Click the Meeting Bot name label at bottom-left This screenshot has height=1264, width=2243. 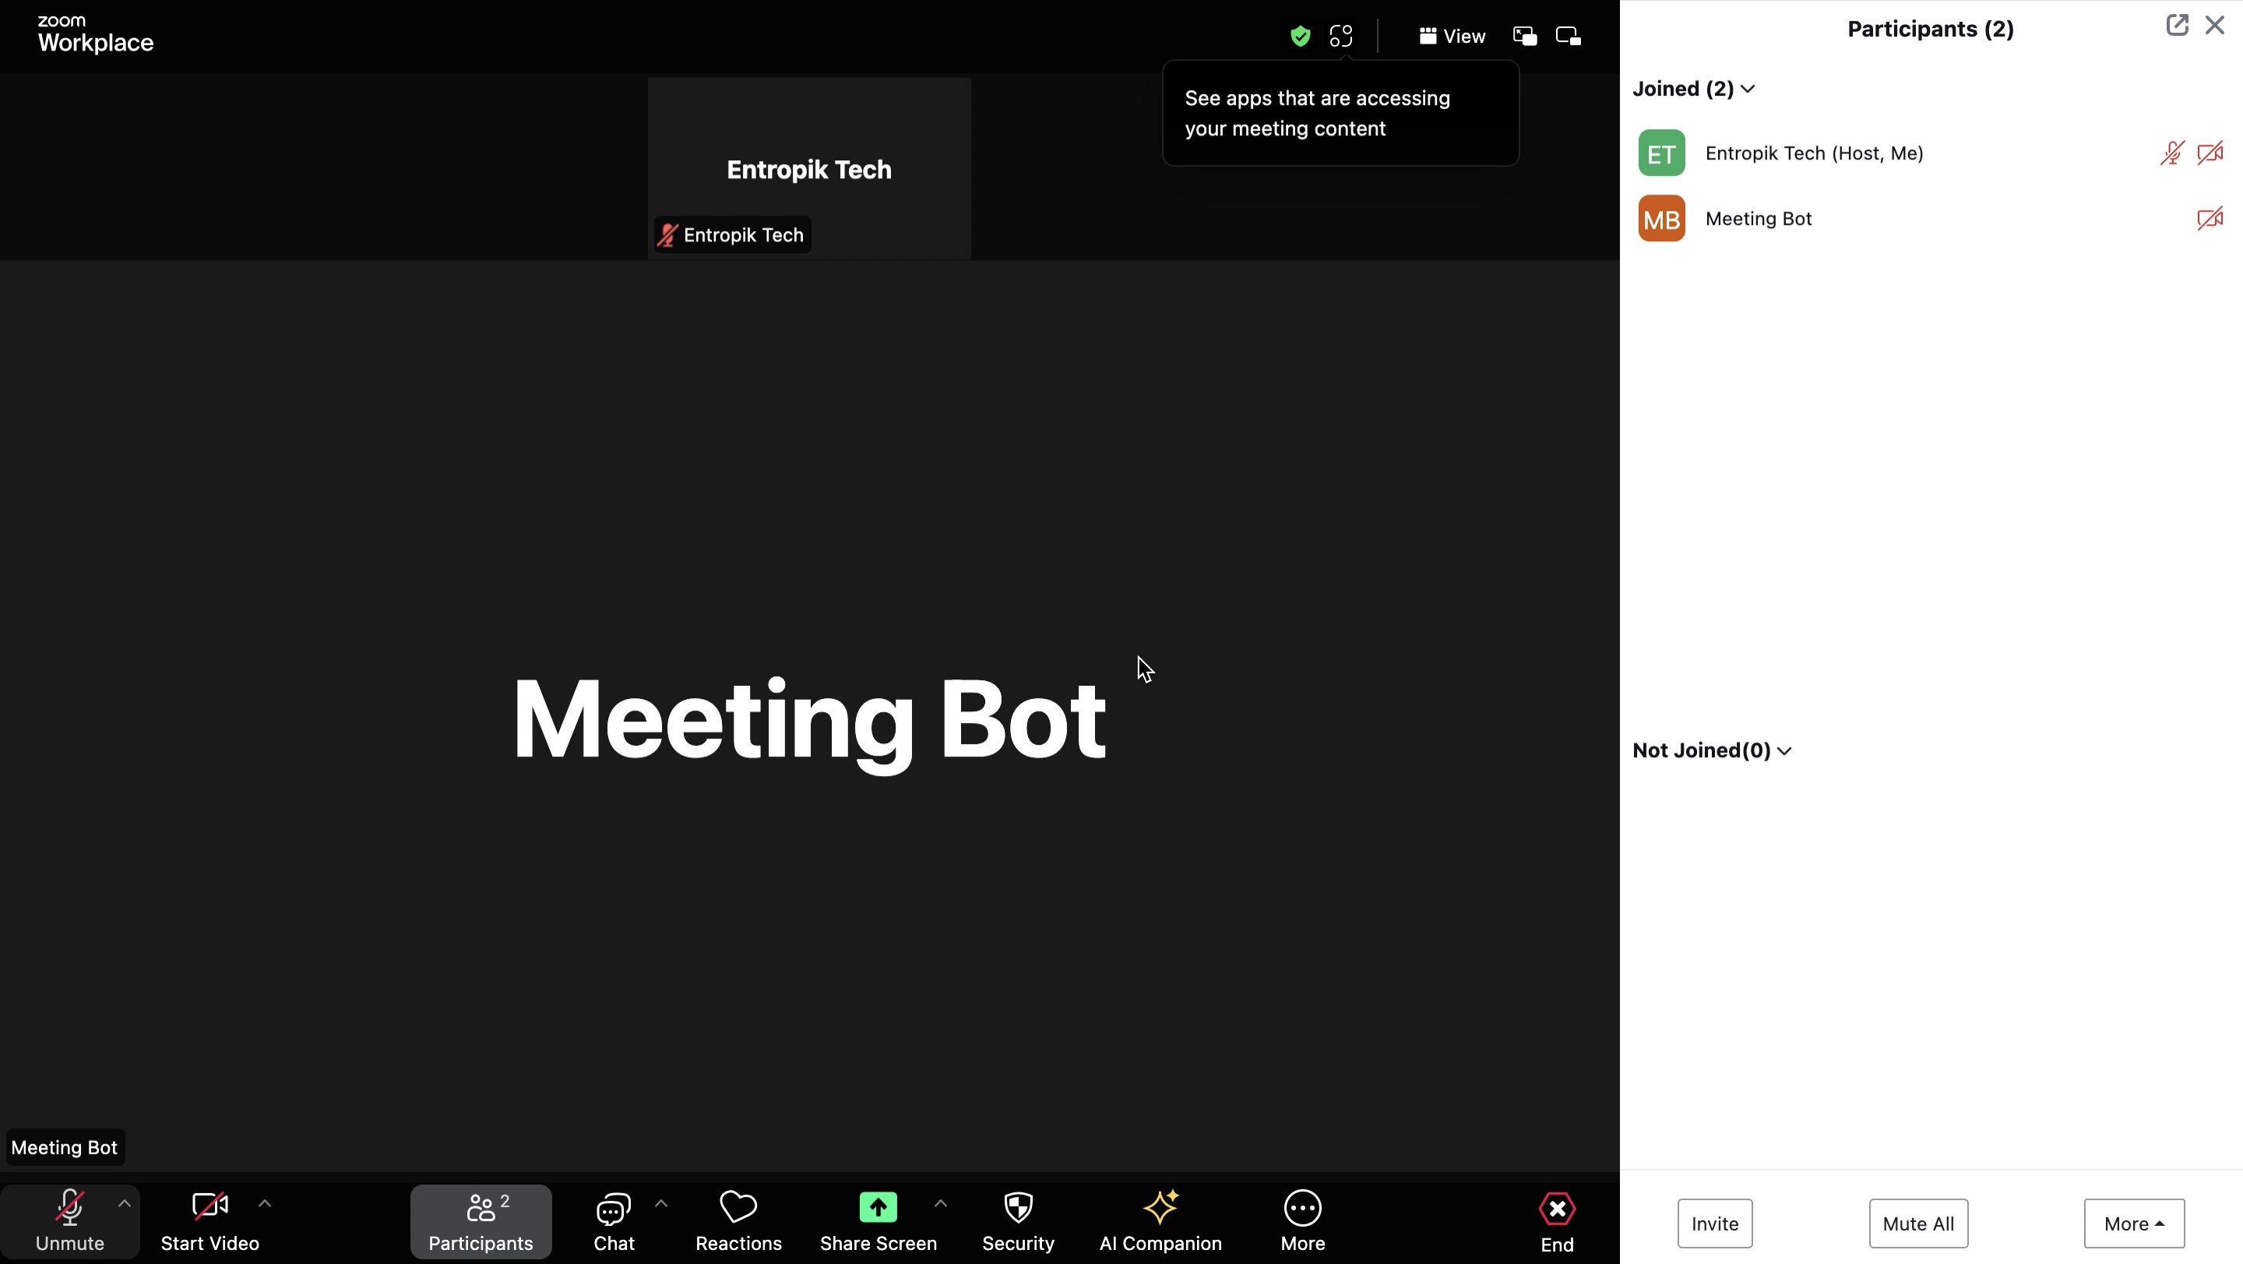(x=65, y=1147)
